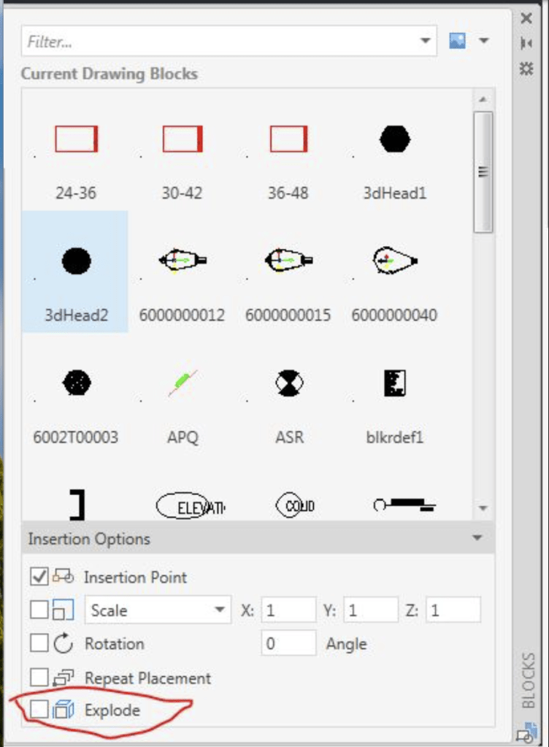Open the Filter history dropdown arrow

tap(425, 41)
